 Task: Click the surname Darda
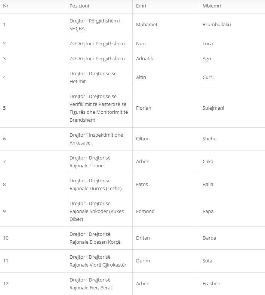click(209, 238)
